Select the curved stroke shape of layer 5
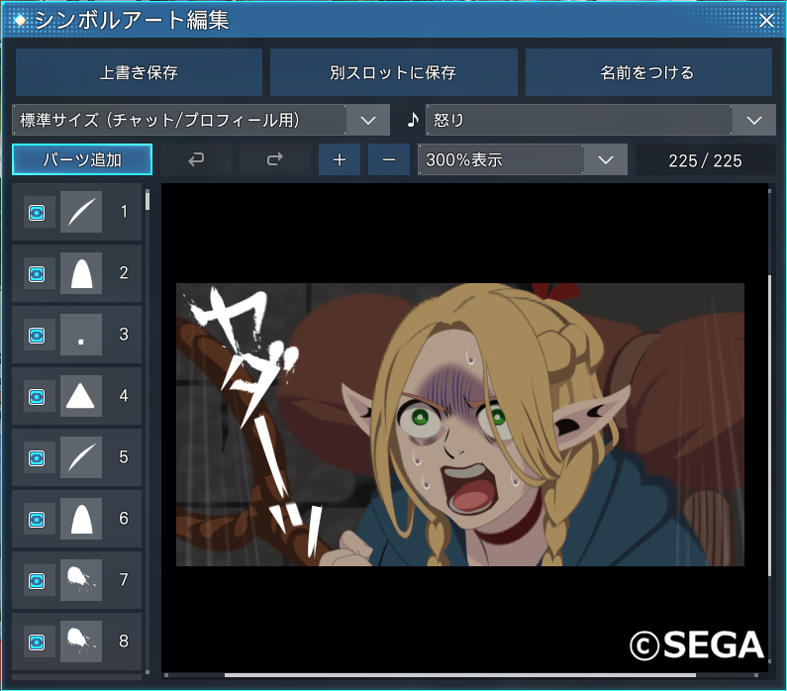Screen dimensions: 787x691 [x=81, y=457]
